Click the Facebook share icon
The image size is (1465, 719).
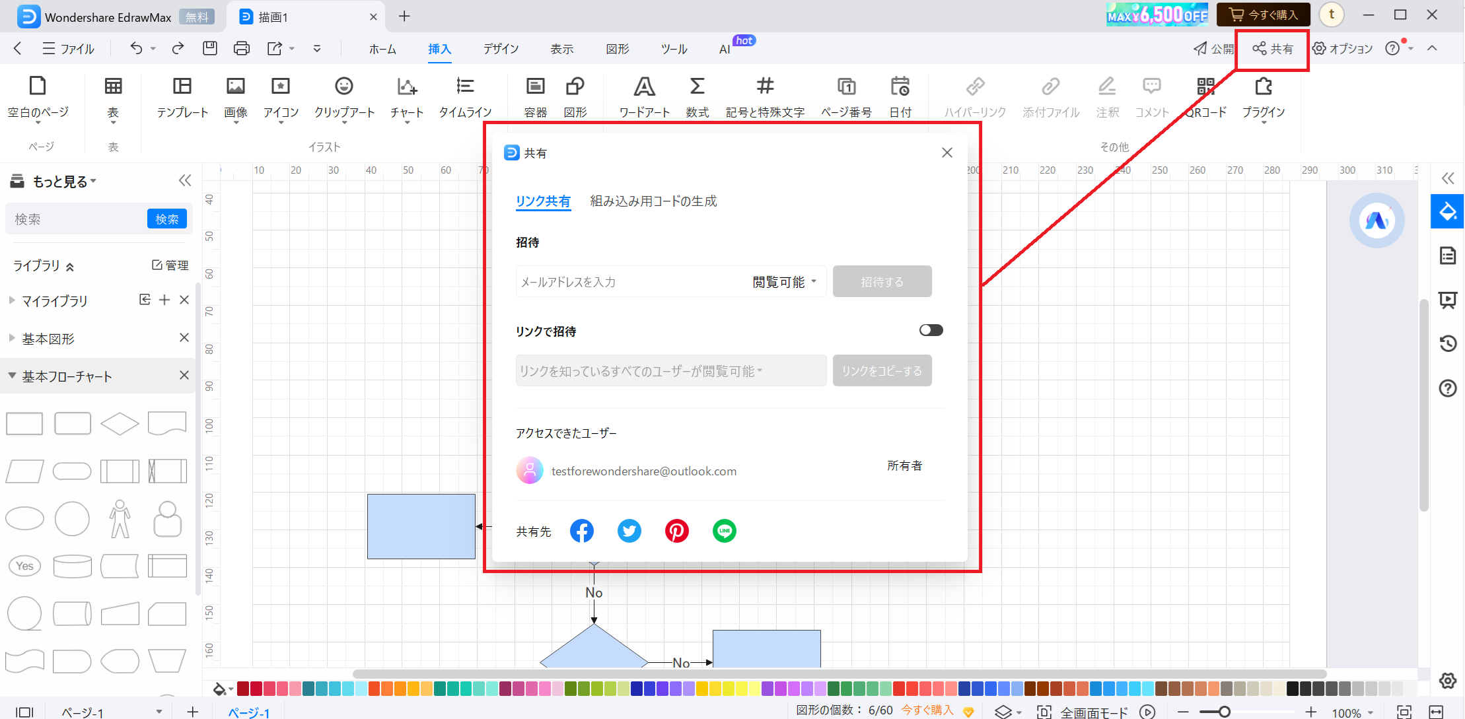tap(581, 531)
